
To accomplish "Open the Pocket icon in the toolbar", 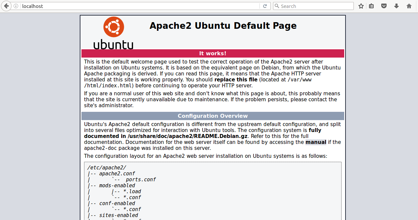I will point(384,6).
